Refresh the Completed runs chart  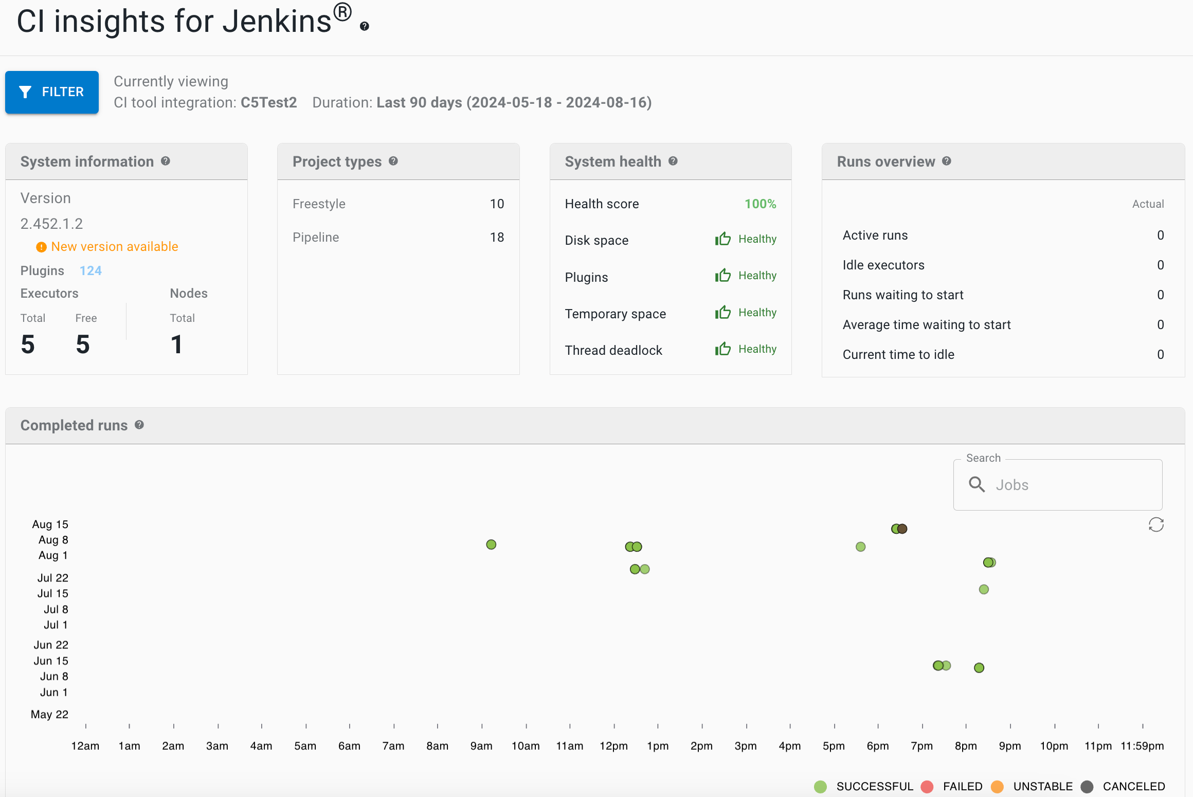pyautogui.click(x=1156, y=524)
